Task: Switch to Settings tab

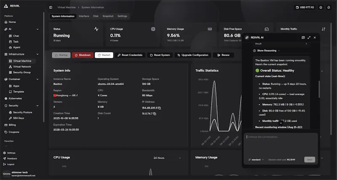Action: tap(122, 16)
